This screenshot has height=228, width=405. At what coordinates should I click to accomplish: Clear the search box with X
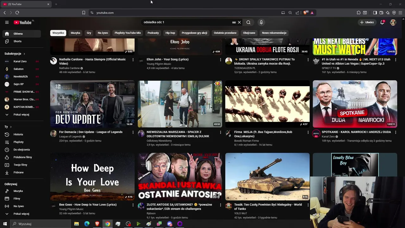pyautogui.click(x=239, y=22)
